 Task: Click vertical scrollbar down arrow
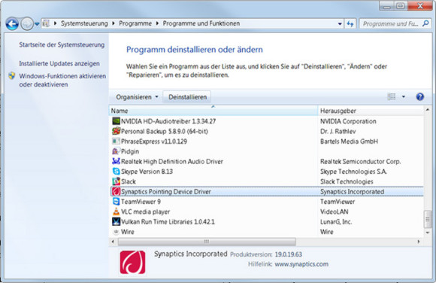tap(428, 233)
